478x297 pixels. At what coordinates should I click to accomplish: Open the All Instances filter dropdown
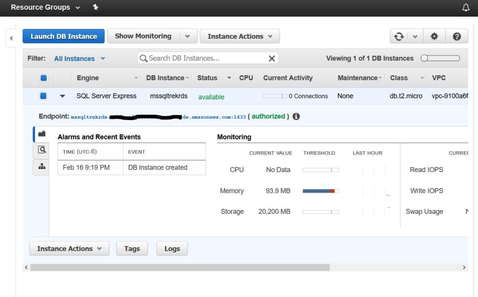(x=79, y=58)
